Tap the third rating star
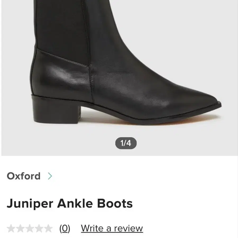 point(30,228)
